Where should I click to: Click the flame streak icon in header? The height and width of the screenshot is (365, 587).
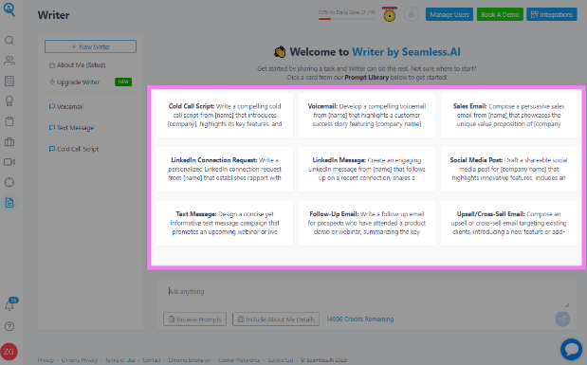pos(412,14)
